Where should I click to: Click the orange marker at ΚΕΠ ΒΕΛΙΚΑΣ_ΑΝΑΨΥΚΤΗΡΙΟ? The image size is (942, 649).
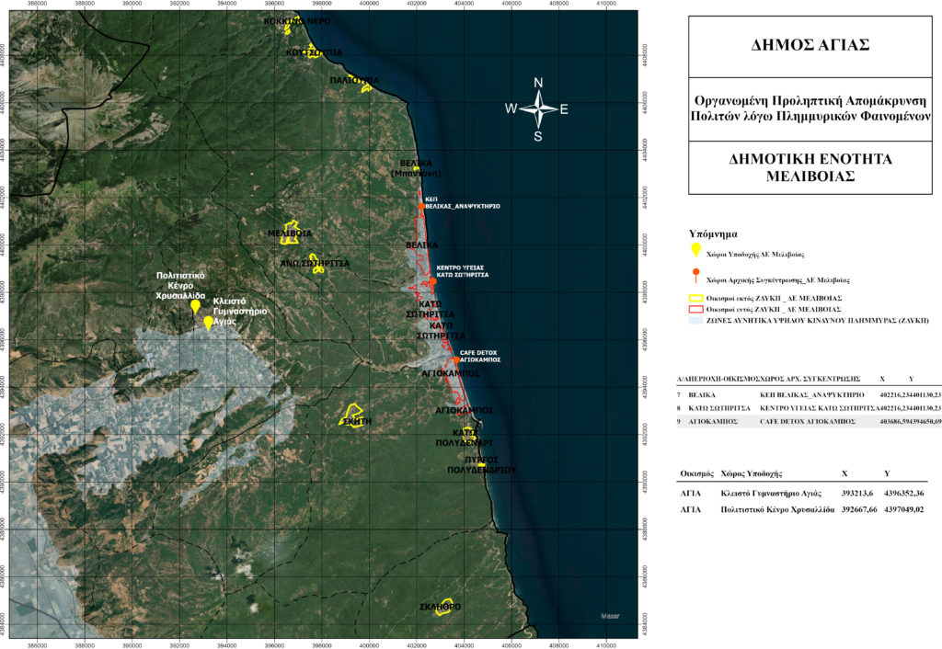[422, 206]
